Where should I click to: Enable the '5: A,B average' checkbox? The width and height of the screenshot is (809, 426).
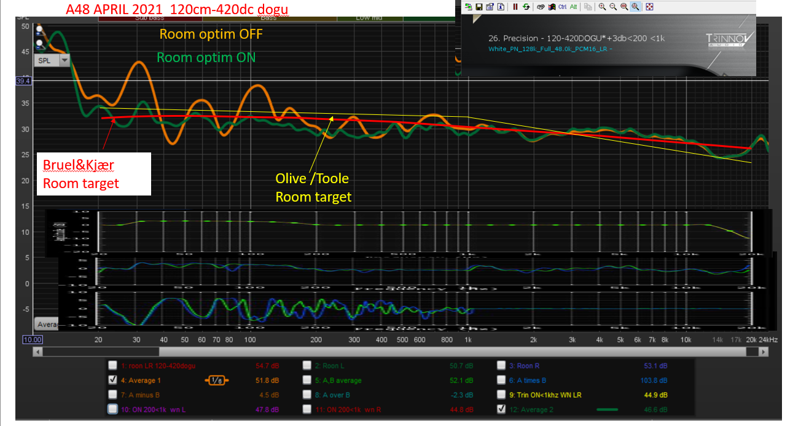(307, 380)
